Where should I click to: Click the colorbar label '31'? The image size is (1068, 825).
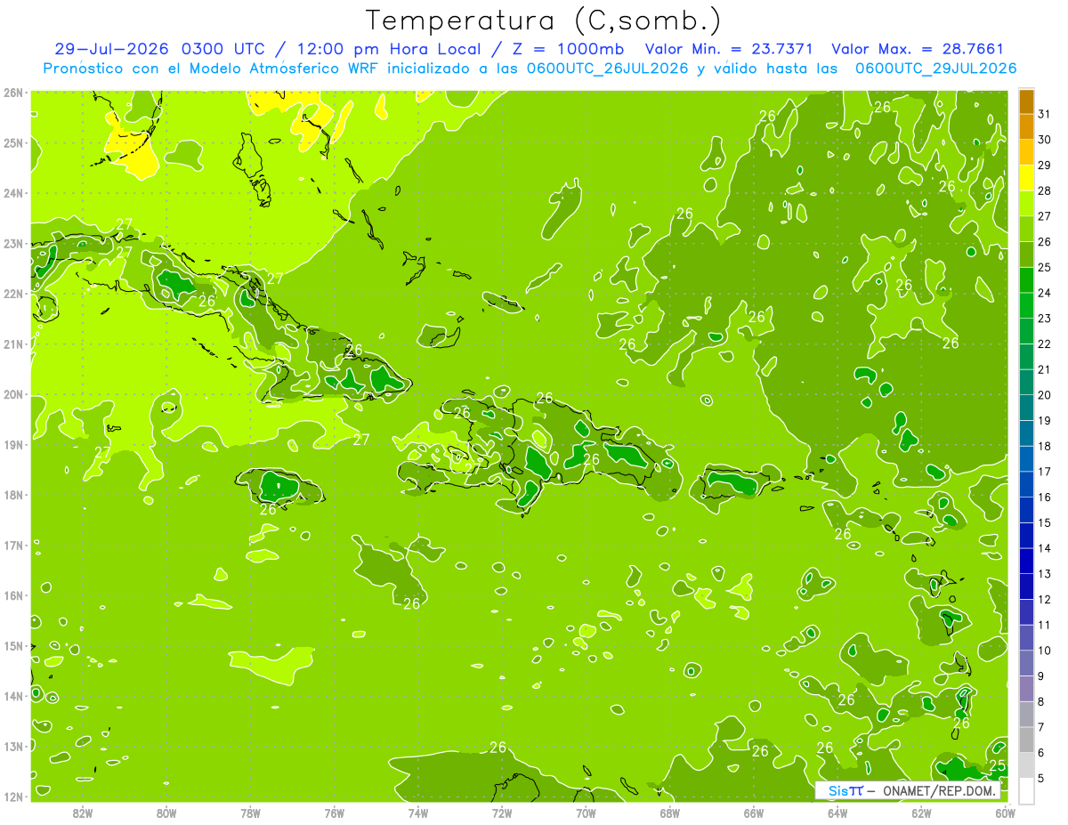click(1045, 114)
